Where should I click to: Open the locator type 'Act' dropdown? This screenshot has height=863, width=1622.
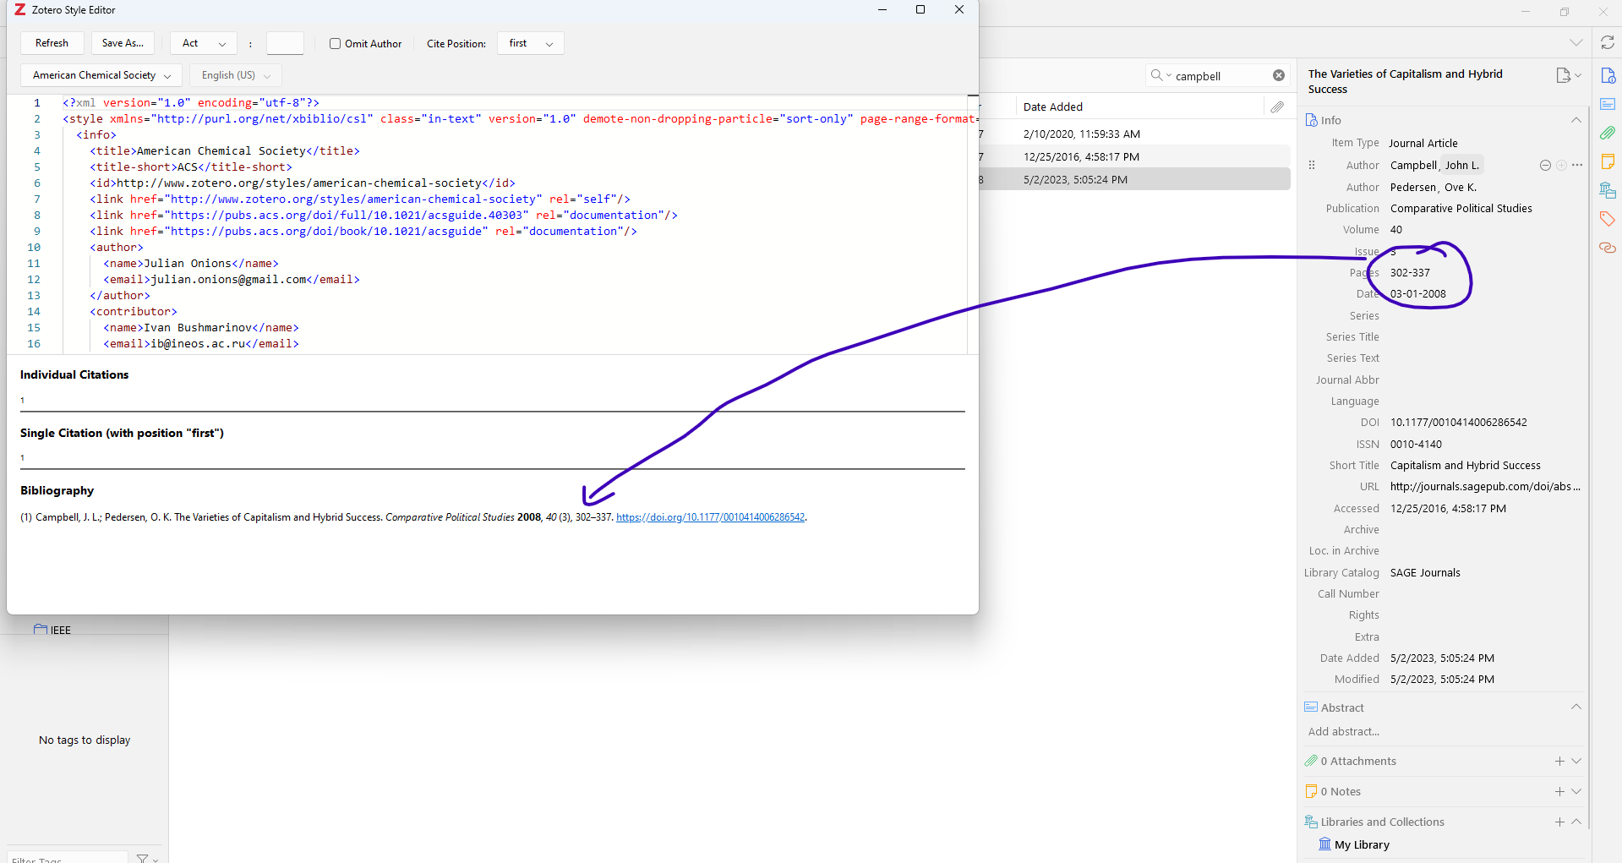pos(204,43)
